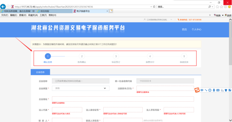Click the browser back arrow button
The height and width of the screenshot is (122, 232).
point(3,7)
